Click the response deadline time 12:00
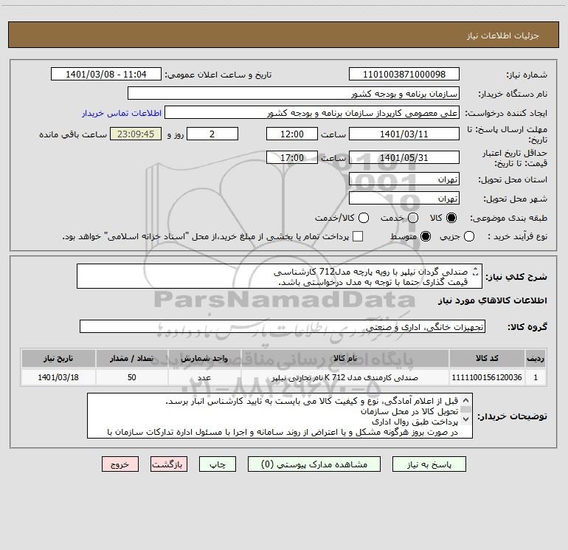Image resolution: width=568 pixels, height=550 pixels. coord(292,134)
